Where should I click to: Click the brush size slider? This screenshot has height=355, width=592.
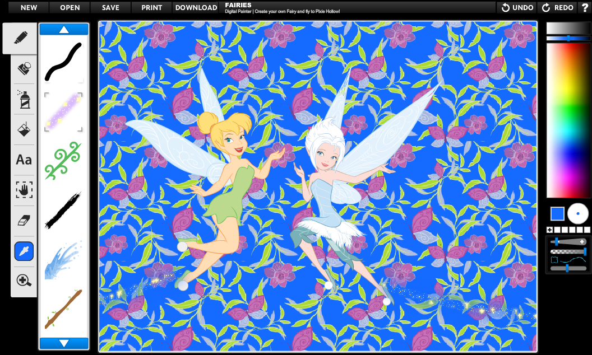pyautogui.click(x=568, y=242)
